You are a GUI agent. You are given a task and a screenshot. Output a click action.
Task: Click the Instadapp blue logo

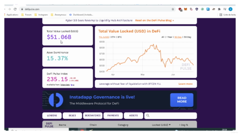tap(56, 100)
